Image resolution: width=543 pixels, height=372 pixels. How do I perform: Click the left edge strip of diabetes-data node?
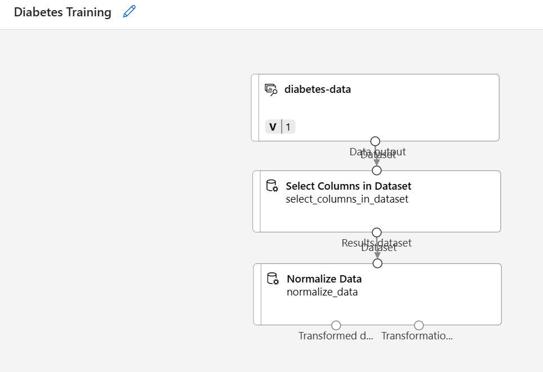(x=255, y=107)
